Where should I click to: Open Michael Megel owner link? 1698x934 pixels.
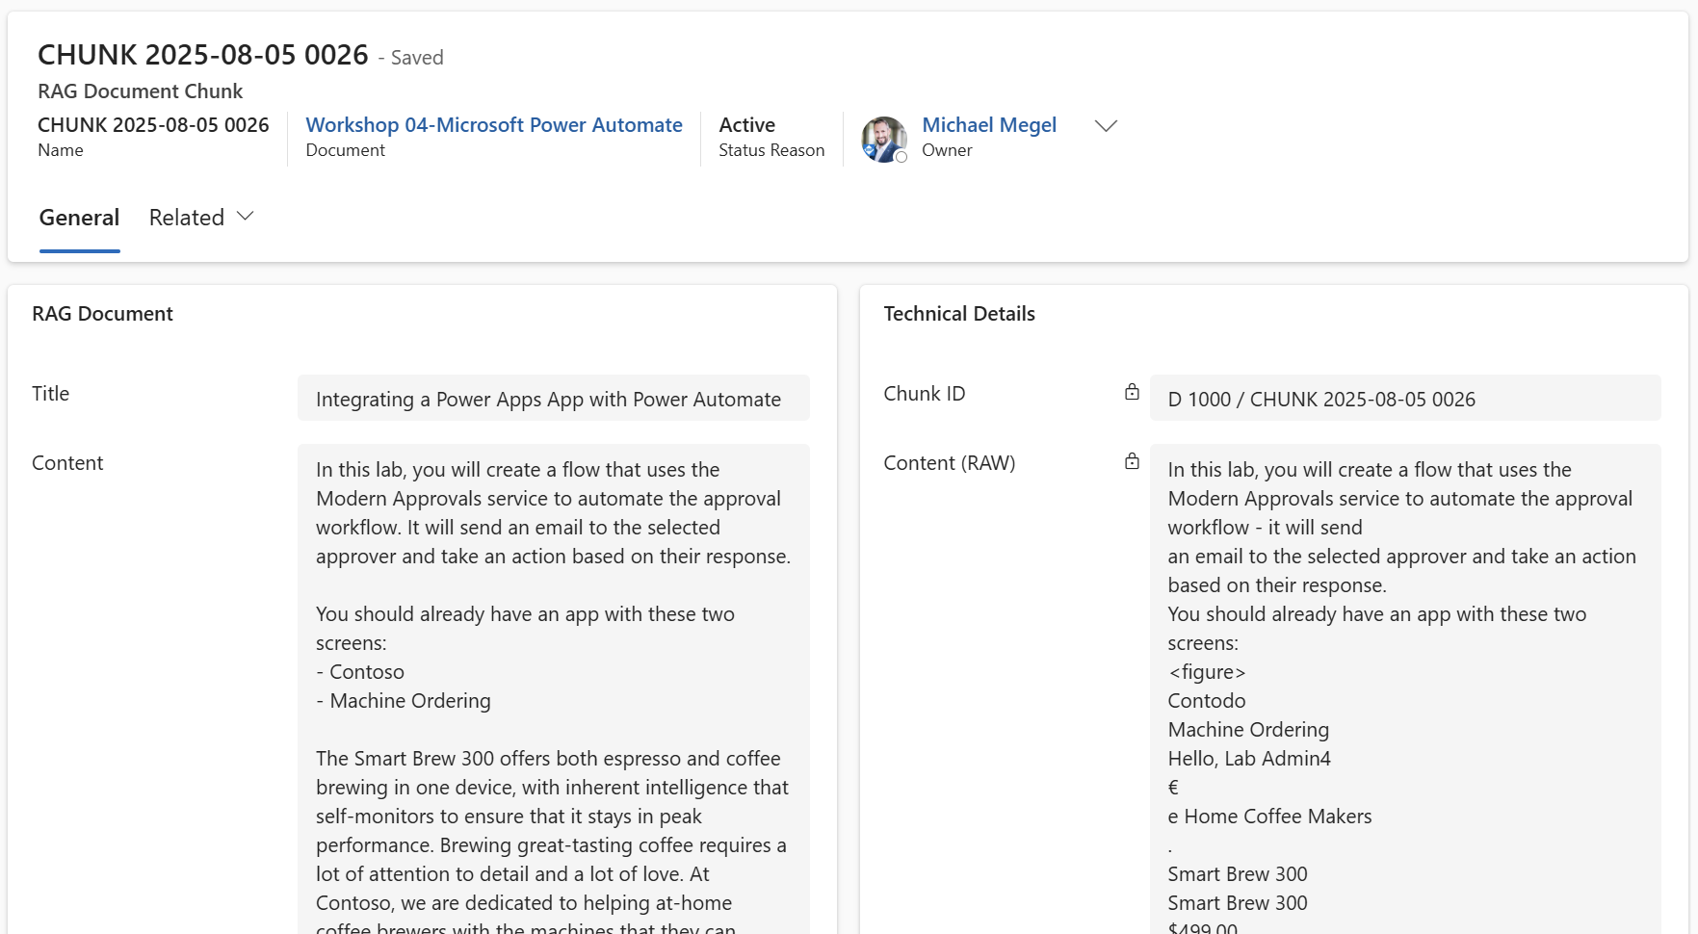pyautogui.click(x=989, y=125)
